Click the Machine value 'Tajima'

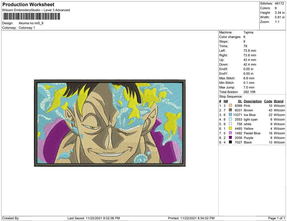(x=248, y=32)
